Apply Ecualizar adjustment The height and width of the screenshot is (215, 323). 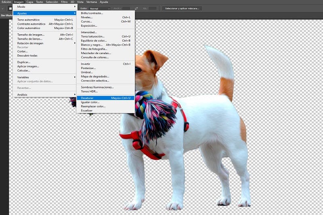coord(105,111)
